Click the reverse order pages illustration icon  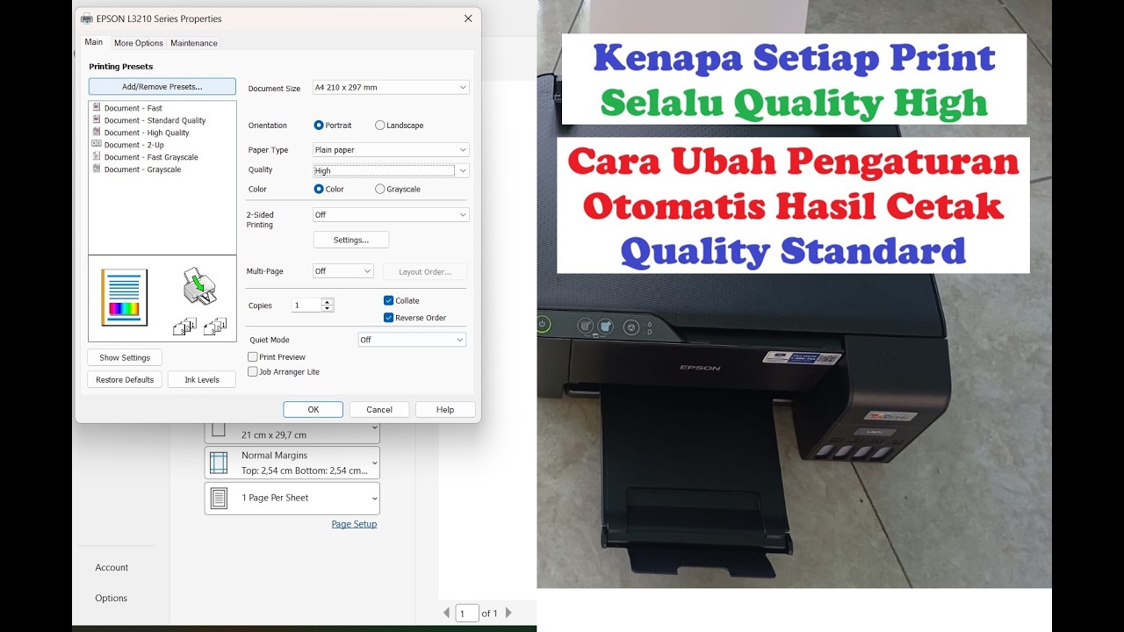pyautogui.click(x=215, y=327)
